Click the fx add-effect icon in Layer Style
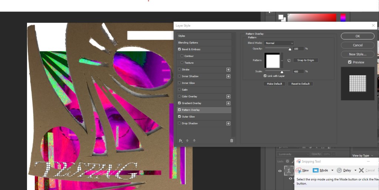This screenshot has height=190, width=379. pyautogui.click(x=181, y=140)
